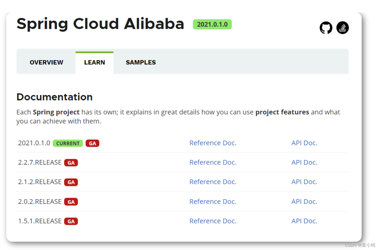Screen dimensions: 380x250
Task: Open Reference Doc. for 2021.0.1.0
Action: coord(213,143)
